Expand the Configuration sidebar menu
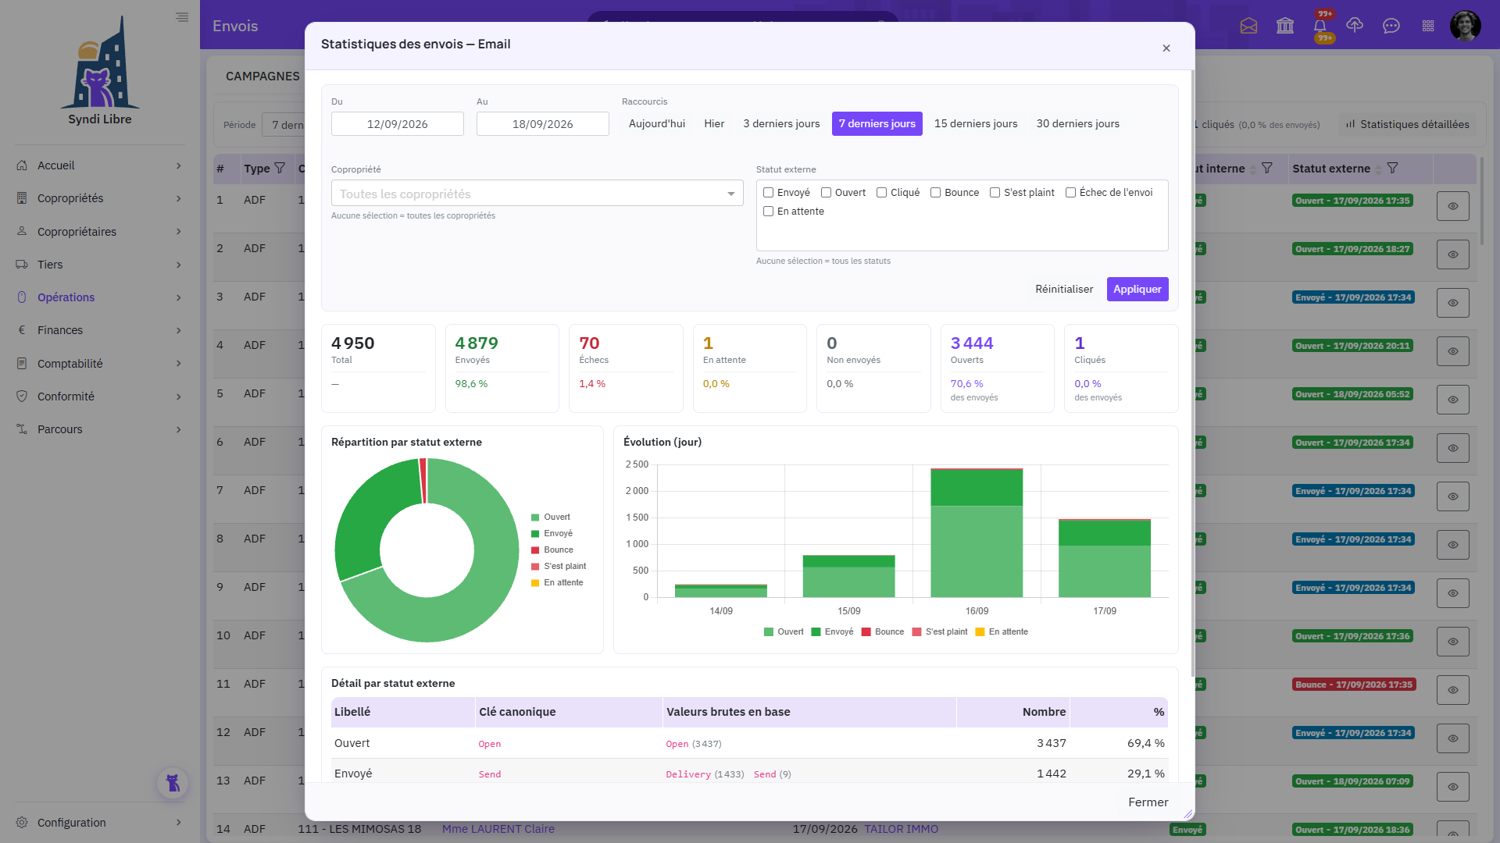Image resolution: width=1500 pixels, height=843 pixels. [100, 823]
